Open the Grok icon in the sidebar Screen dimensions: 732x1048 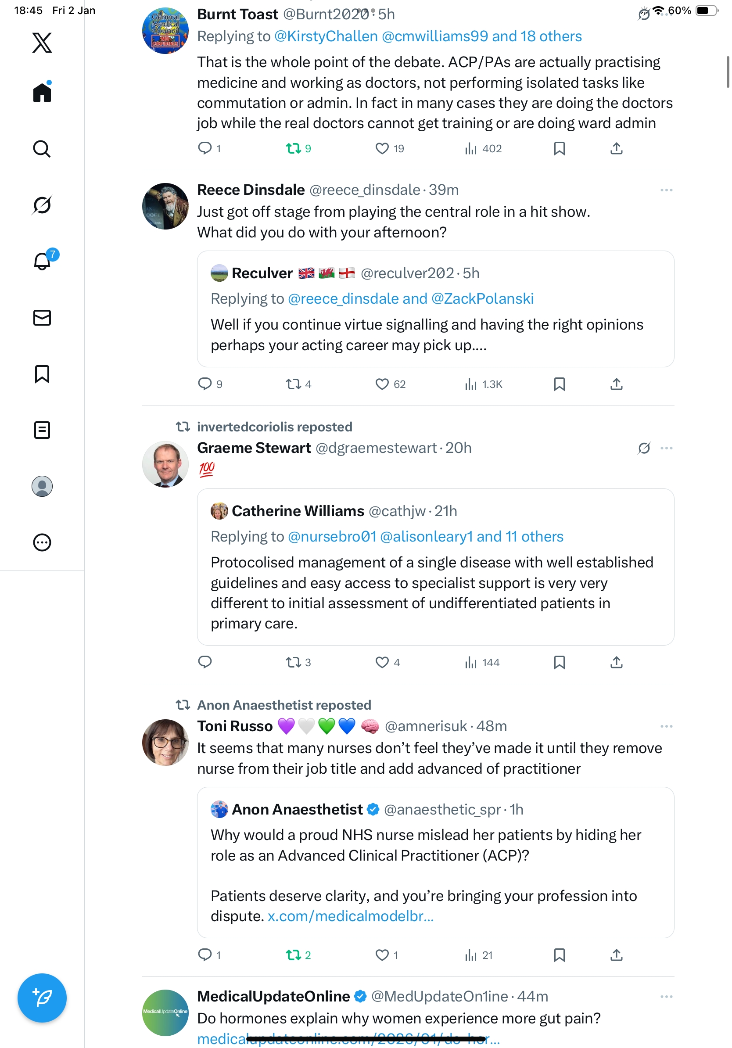(x=42, y=205)
